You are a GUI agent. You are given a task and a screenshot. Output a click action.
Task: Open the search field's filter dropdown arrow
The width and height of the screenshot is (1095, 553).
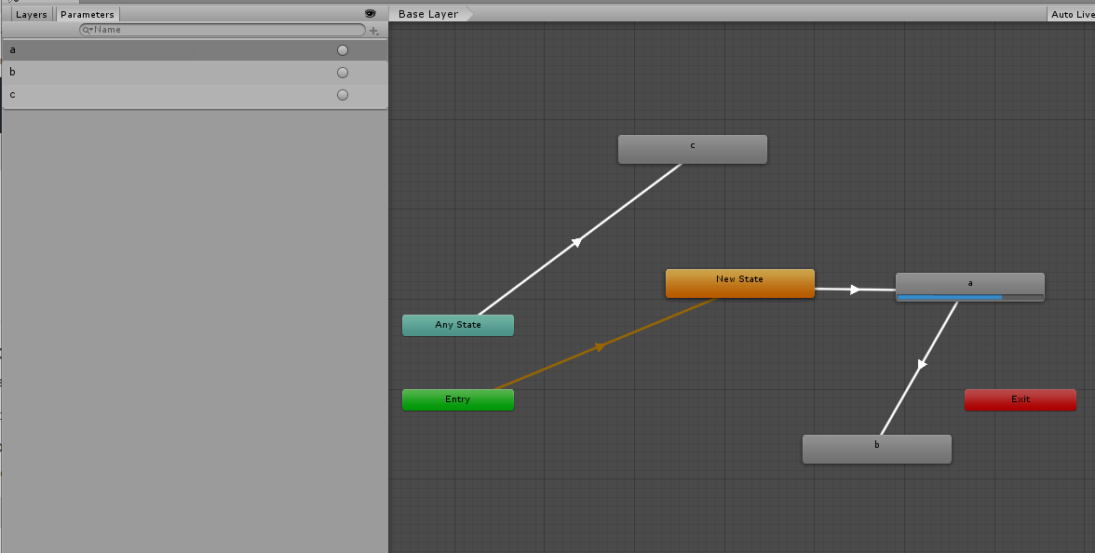(x=92, y=29)
